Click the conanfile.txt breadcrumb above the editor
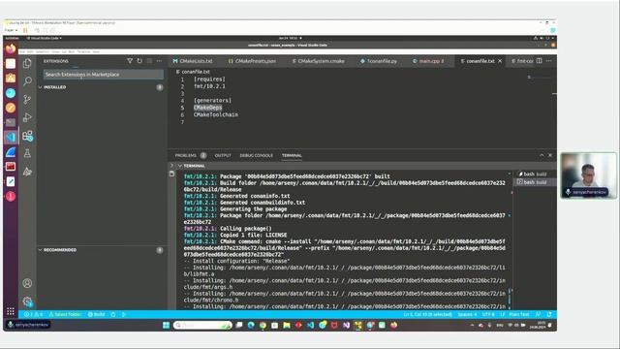Screen dimensions: 620x349 tap(193, 72)
